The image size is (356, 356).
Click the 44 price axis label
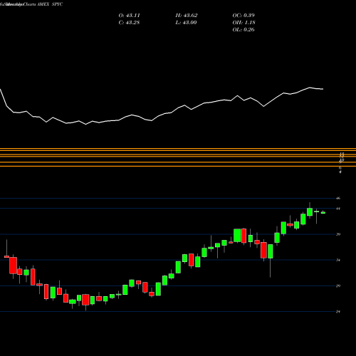pyautogui.click(x=338, y=209)
